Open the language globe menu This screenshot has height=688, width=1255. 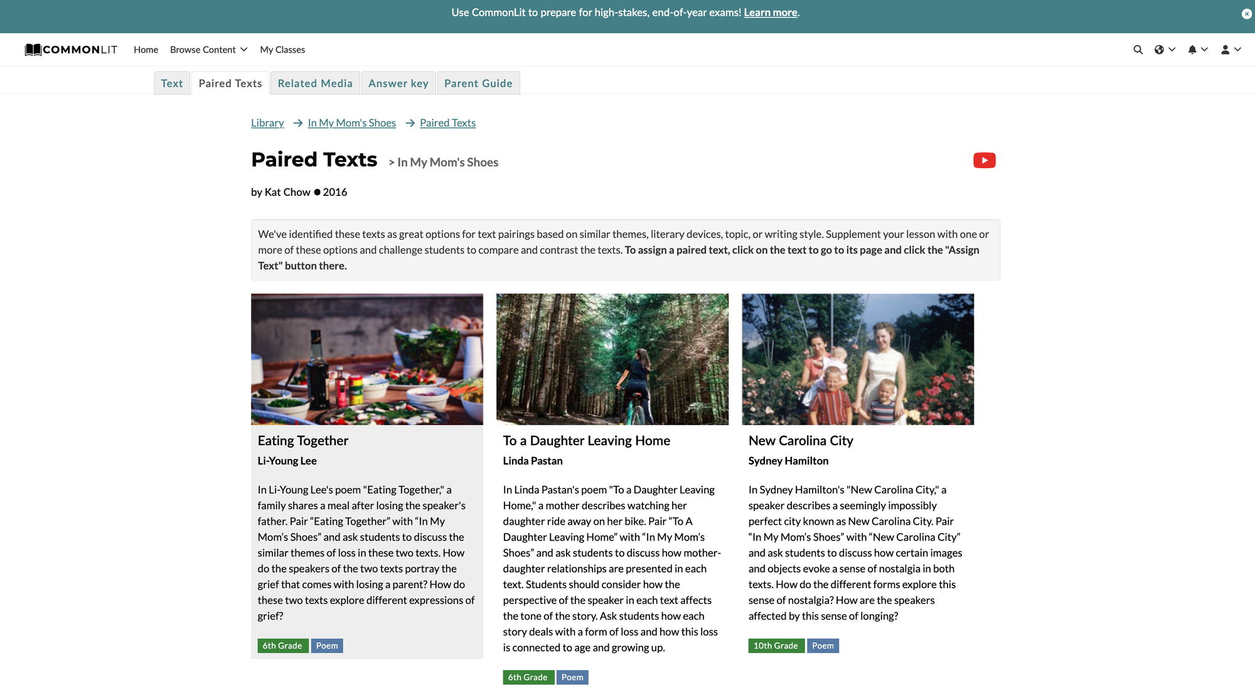(1165, 50)
